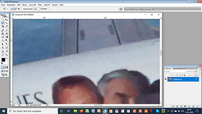Open the Pinsel palette well tab
Image resolution: width=202 pixels, height=114 pixels.
[128, 10]
